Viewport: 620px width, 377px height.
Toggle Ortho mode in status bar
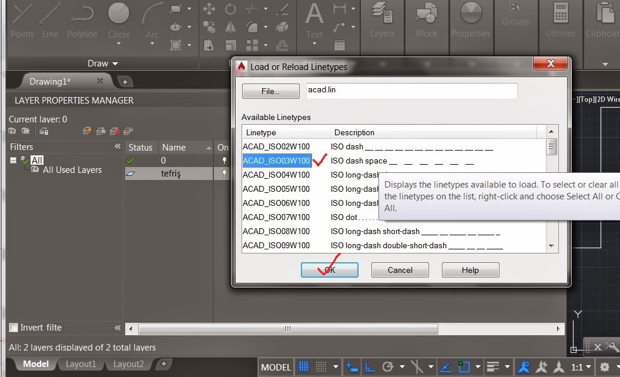(370, 368)
